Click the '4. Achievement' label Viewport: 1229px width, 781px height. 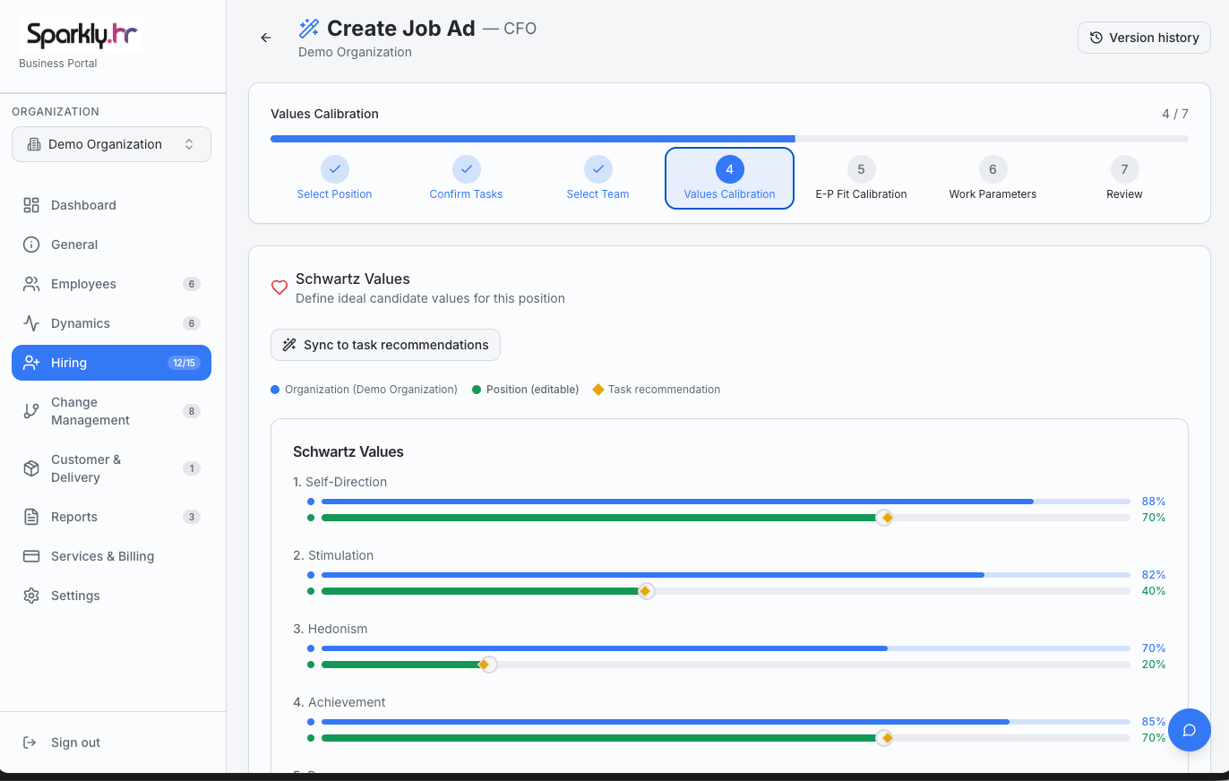[x=339, y=702]
